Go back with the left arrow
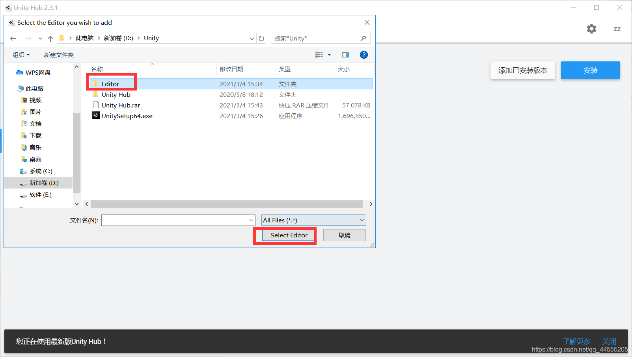Viewport: 632px width, 357px height. [13, 38]
